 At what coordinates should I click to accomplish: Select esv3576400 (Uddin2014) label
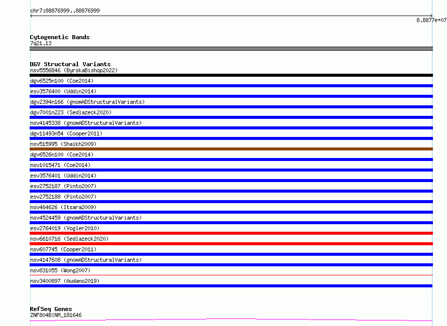tap(63, 91)
